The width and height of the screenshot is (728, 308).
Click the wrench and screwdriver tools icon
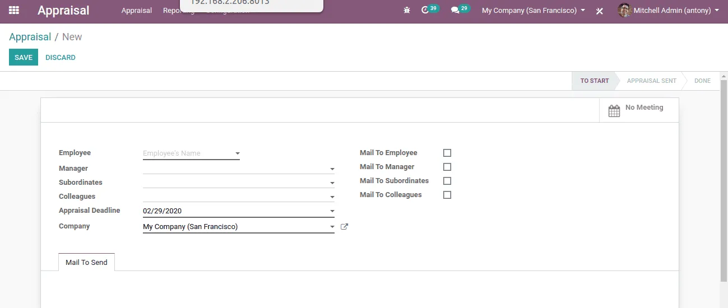[600, 11]
